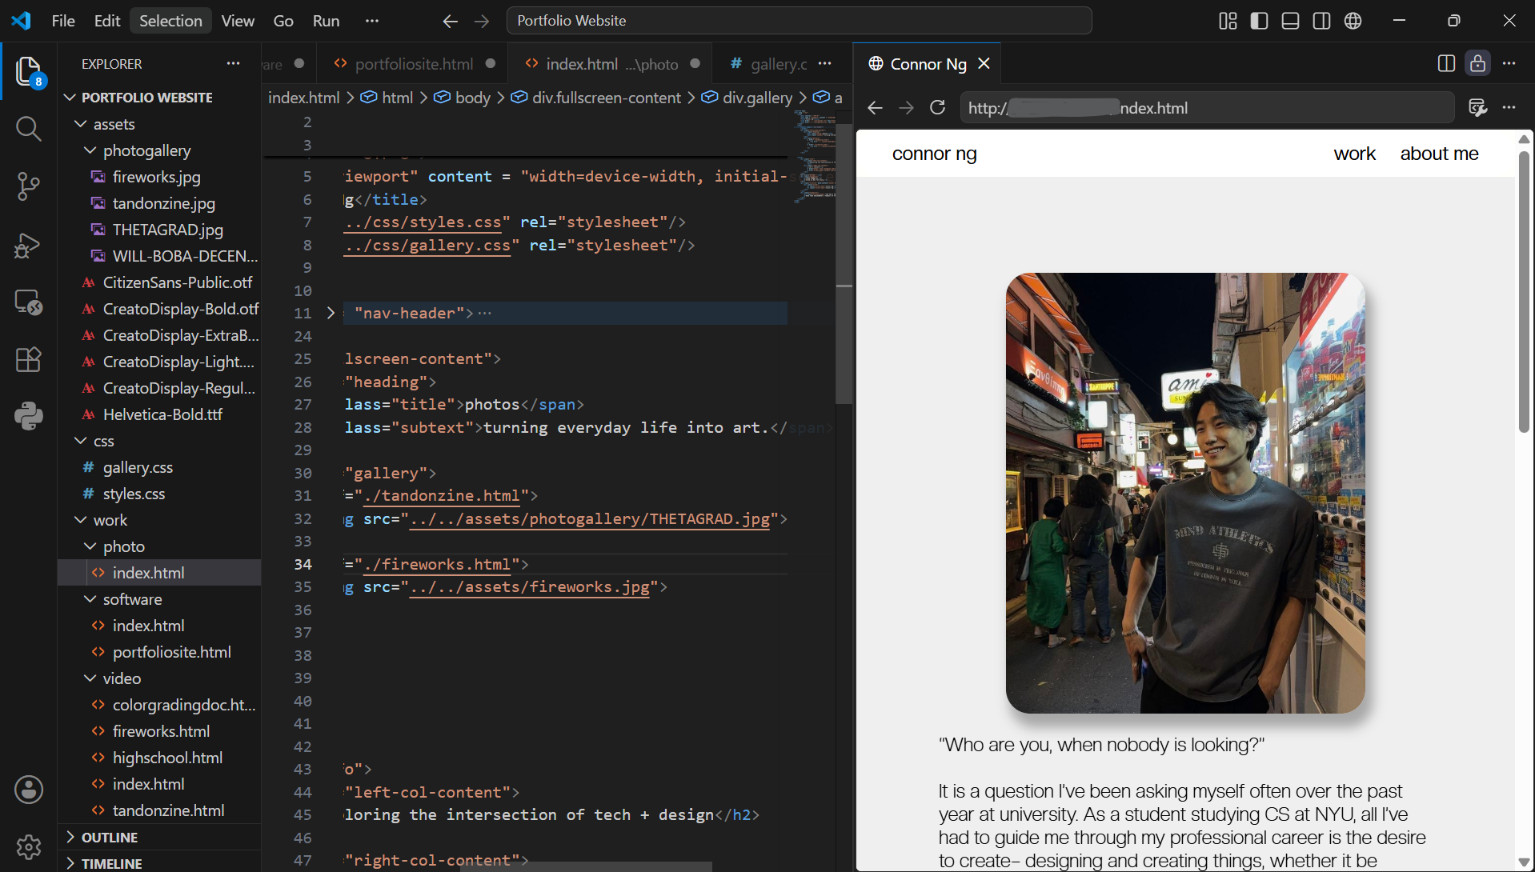This screenshot has width=1535, height=872.
Task: Toggle the preview lock icon
Action: tap(1477, 63)
